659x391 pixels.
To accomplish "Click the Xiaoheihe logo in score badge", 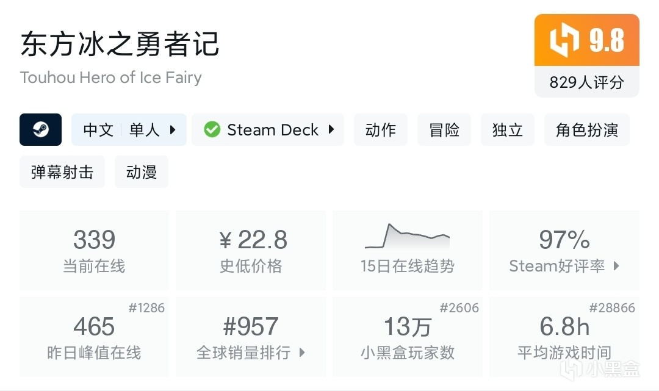I will [564, 41].
